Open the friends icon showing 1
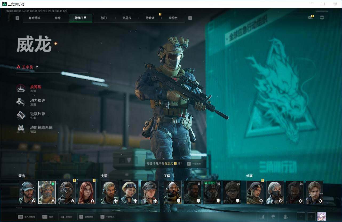This screenshot has height=222, width=342. (x=287, y=217)
